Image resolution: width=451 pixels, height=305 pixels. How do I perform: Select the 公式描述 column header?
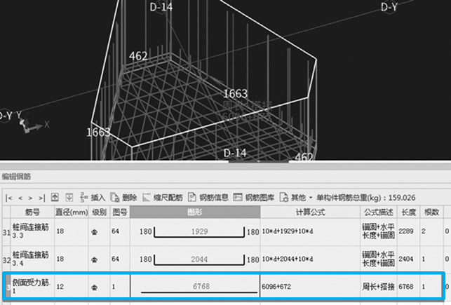coord(379,212)
